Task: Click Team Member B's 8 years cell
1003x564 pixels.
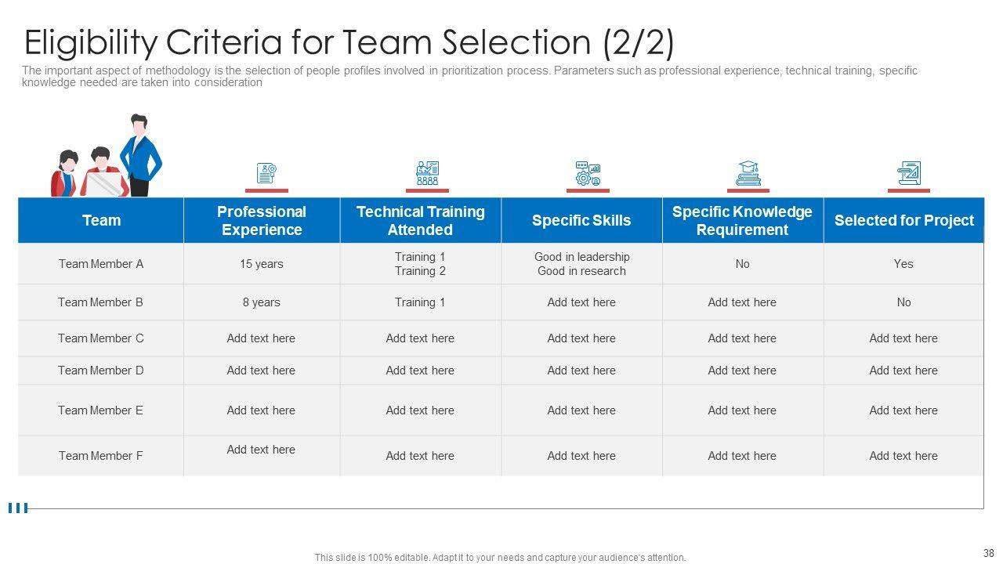Action: (x=262, y=302)
